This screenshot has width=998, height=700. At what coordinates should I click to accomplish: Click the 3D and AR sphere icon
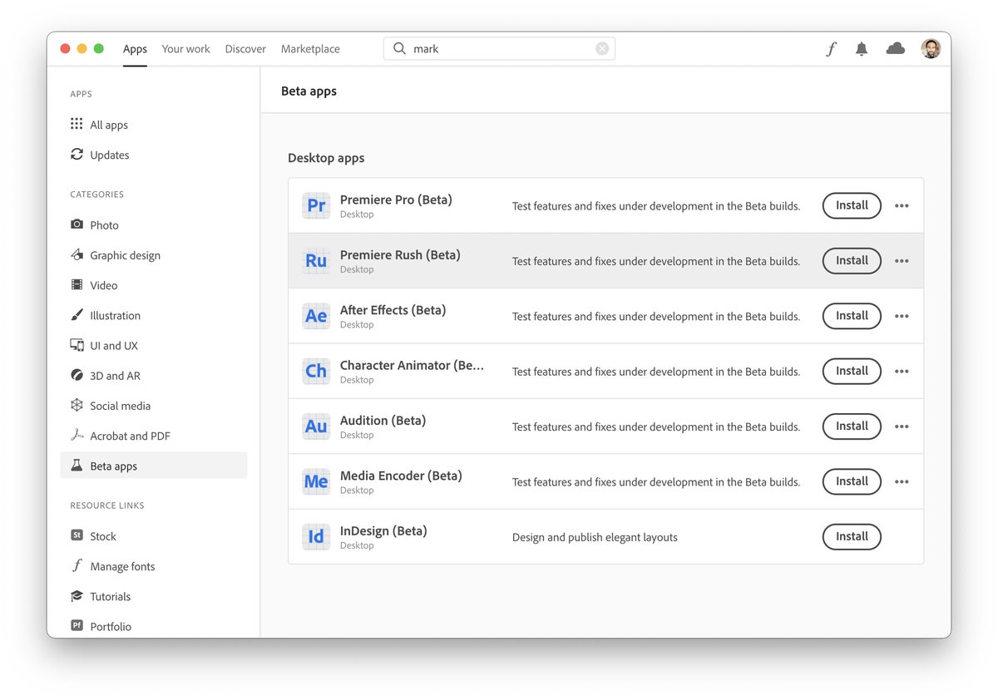pyautogui.click(x=77, y=375)
